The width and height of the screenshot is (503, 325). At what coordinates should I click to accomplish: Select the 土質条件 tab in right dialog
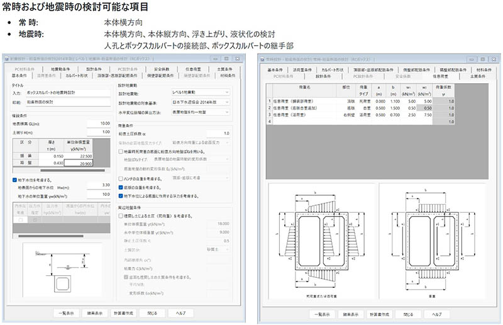(x=475, y=76)
